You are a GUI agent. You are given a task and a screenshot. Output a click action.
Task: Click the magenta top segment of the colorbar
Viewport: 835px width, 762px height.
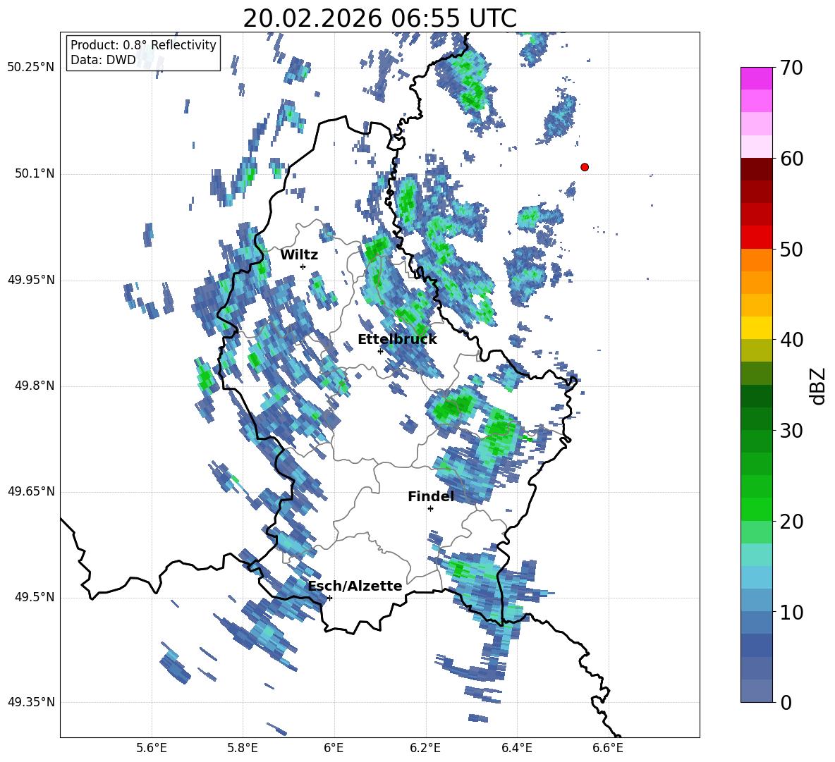(756, 78)
